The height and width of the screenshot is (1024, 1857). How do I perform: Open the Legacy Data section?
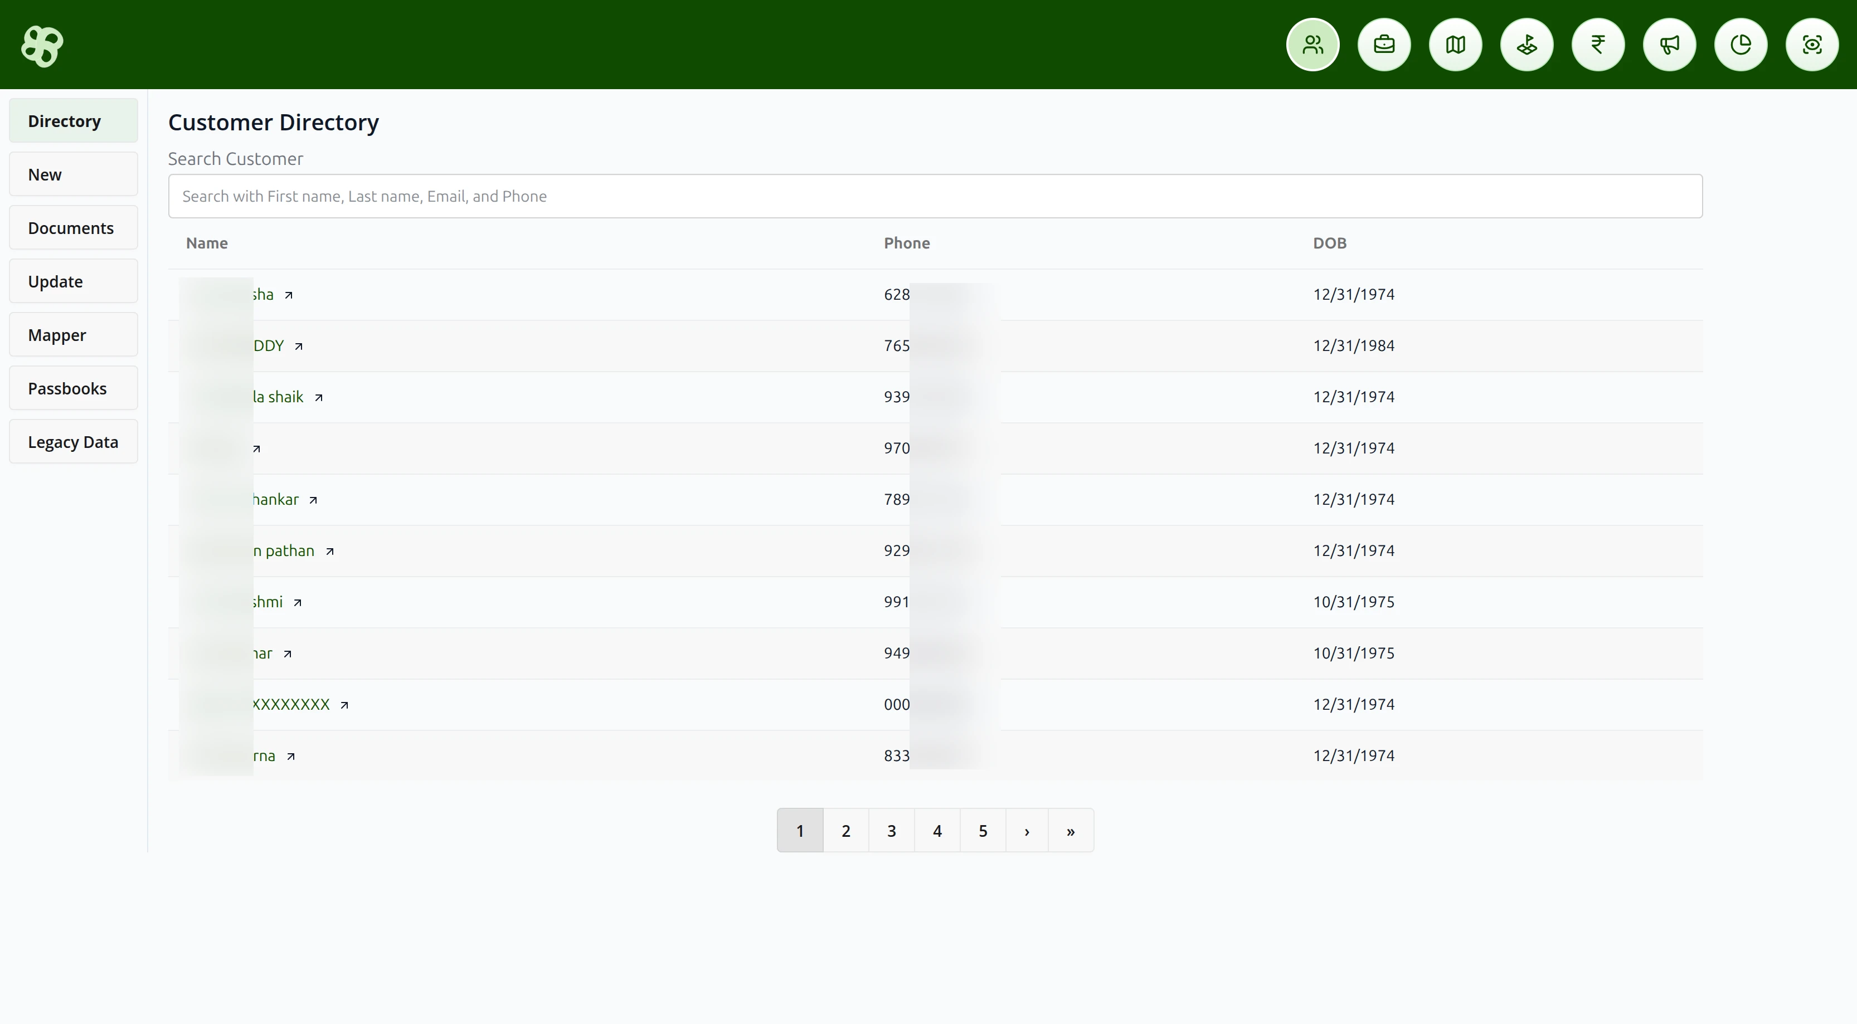coord(72,441)
